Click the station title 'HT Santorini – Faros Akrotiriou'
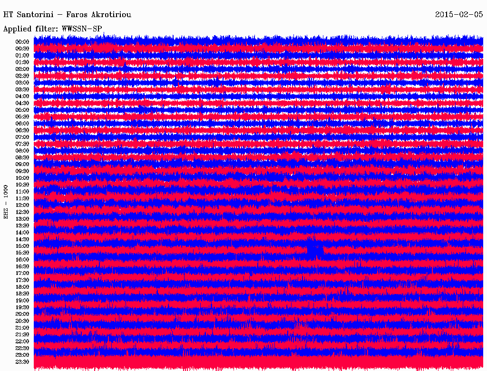 (x=67, y=15)
